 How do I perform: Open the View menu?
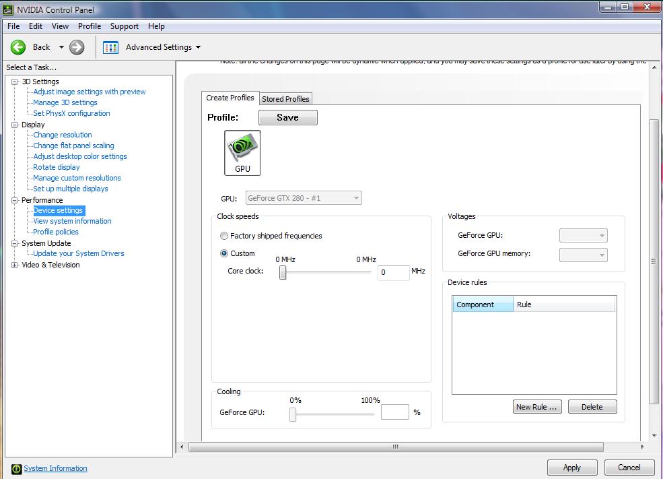(60, 26)
